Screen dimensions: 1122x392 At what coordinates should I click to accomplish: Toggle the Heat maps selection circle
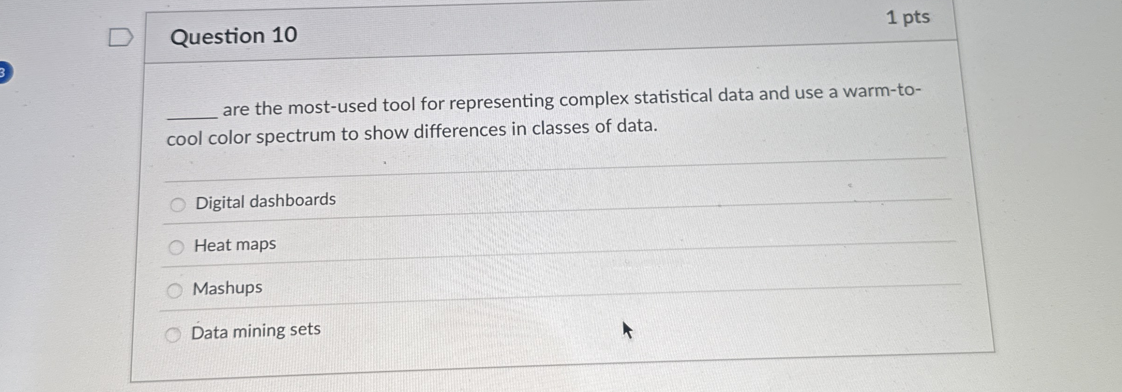click(x=177, y=247)
